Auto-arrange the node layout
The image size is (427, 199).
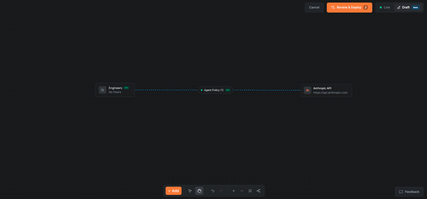click(258, 191)
